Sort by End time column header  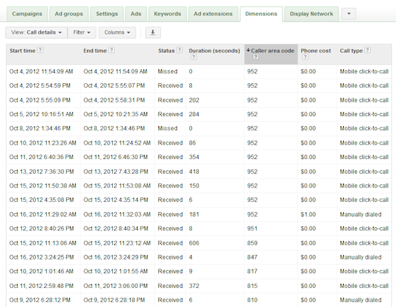pyautogui.click(x=95, y=51)
